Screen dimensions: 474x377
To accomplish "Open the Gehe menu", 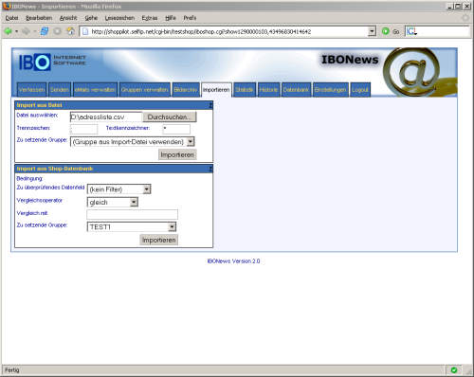I will pyautogui.click(x=91, y=18).
